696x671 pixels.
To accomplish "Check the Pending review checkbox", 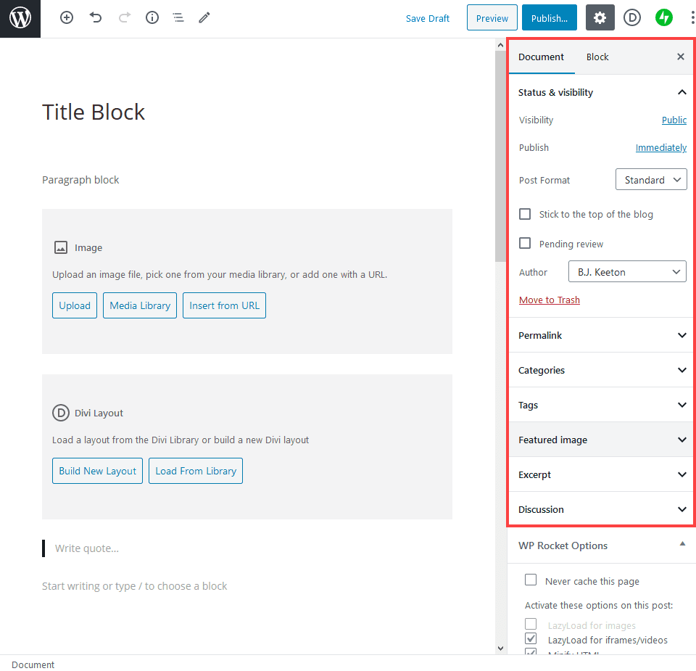I will (x=525, y=243).
